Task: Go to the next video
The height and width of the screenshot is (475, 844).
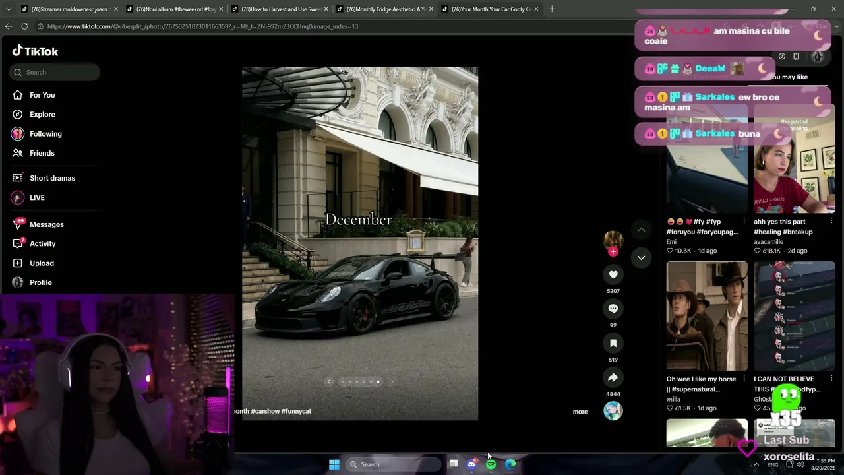Action: point(641,257)
